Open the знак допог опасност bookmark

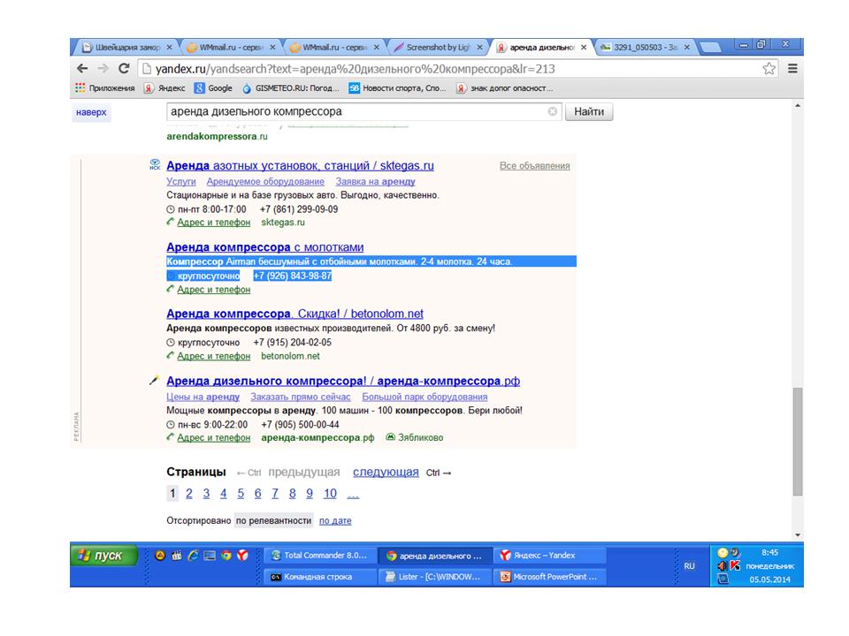click(505, 88)
